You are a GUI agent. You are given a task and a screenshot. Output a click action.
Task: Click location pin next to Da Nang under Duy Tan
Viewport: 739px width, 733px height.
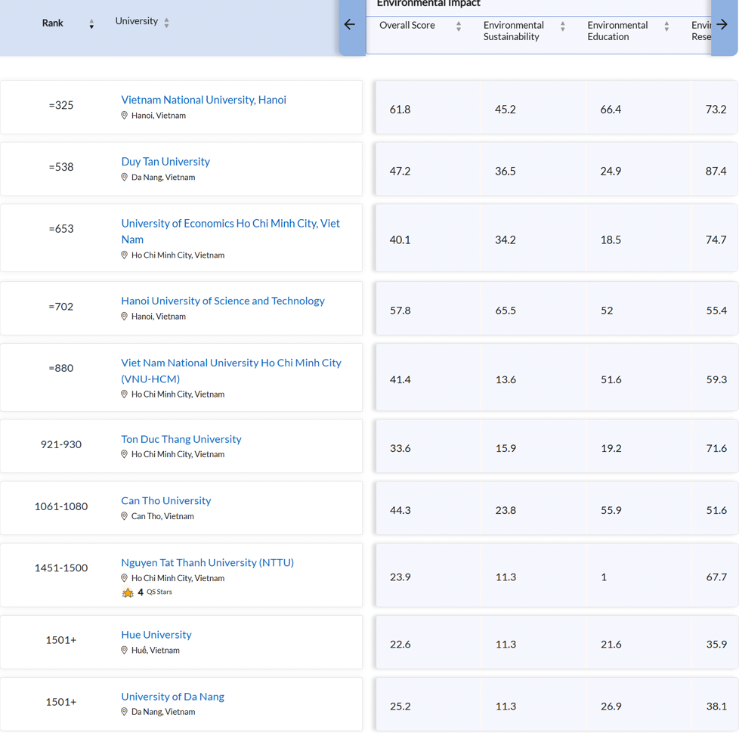(125, 178)
